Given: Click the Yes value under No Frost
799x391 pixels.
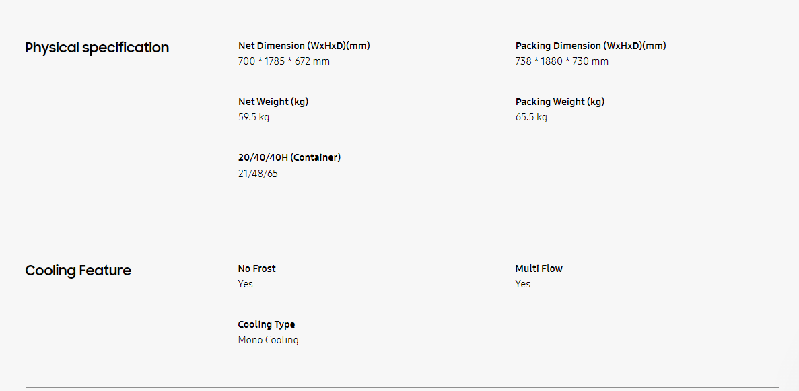Looking at the screenshot, I should pos(246,284).
